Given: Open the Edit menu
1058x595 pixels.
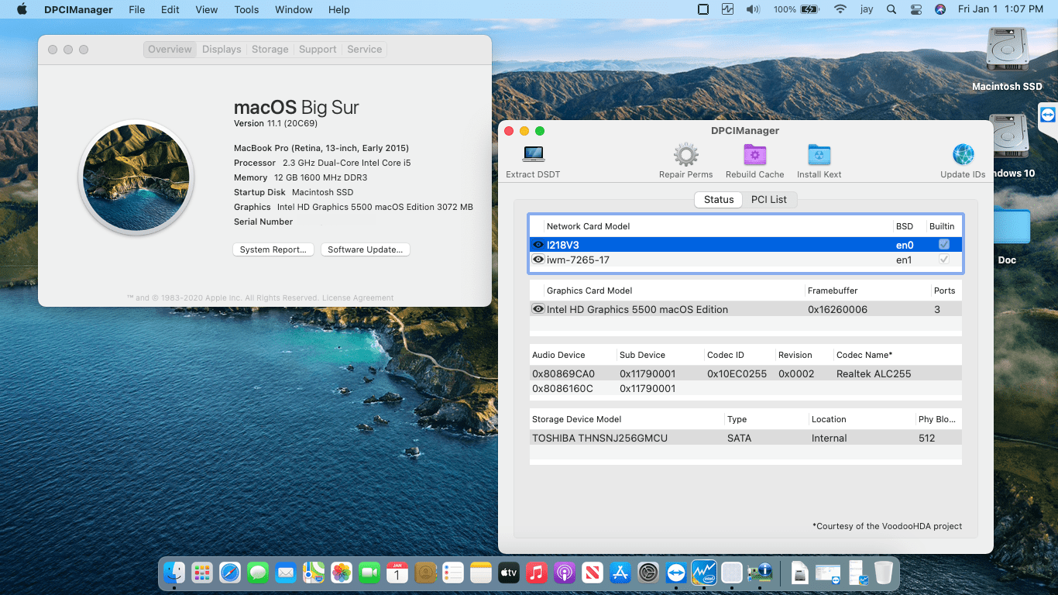Looking at the screenshot, I should point(170,9).
